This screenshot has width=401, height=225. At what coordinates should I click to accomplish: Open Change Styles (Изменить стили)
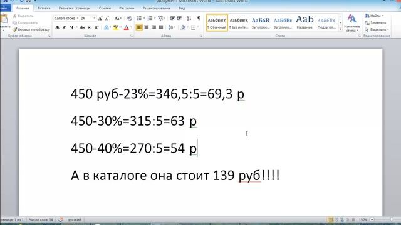(352, 23)
